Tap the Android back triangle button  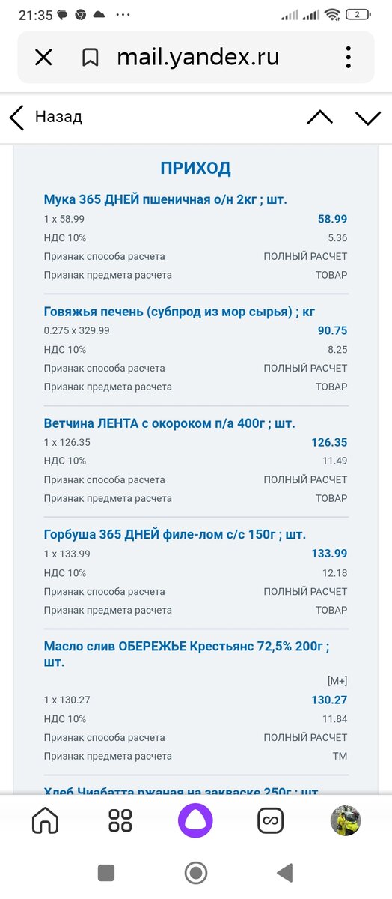(x=284, y=872)
